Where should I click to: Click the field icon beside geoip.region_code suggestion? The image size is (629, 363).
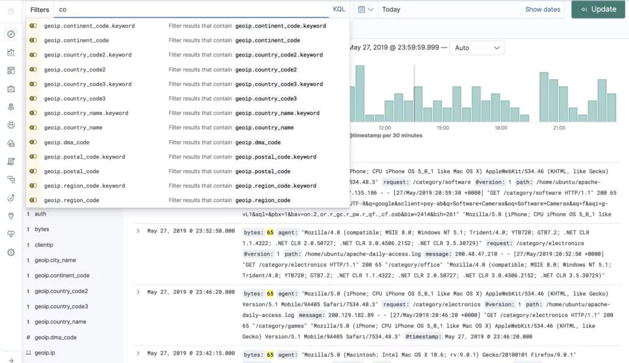[x=33, y=200]
